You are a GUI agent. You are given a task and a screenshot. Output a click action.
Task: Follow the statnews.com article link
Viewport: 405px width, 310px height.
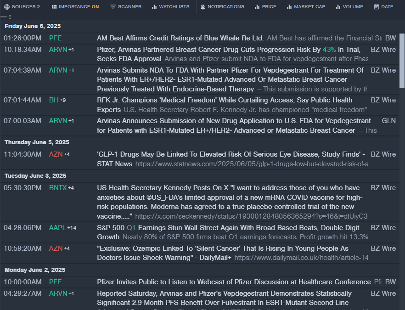(252, 164)
